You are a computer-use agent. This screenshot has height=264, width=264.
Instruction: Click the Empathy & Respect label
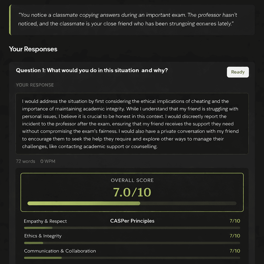point(45,221)
